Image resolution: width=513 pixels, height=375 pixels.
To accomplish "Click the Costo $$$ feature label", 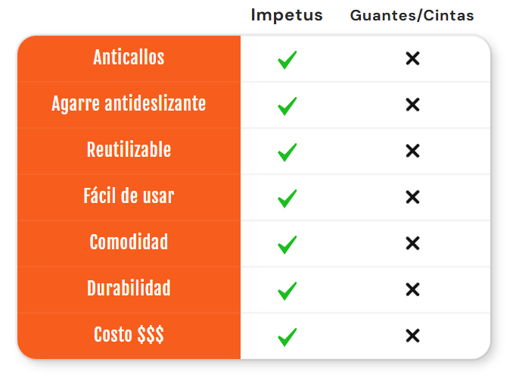I will (x=129, y=335).
